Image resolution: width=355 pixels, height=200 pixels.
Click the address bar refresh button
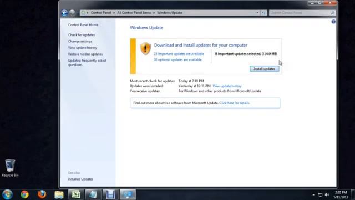coord(264,13)
